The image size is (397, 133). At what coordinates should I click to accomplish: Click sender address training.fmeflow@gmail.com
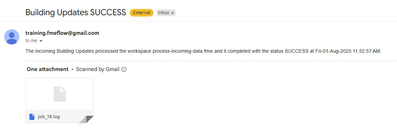(x=62, y=33)
